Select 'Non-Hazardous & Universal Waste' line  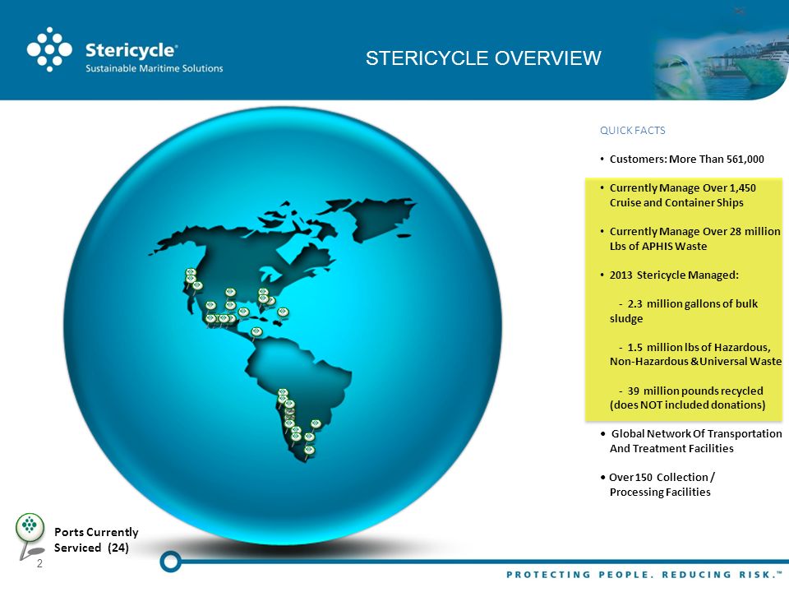click(x=695, y=362)
